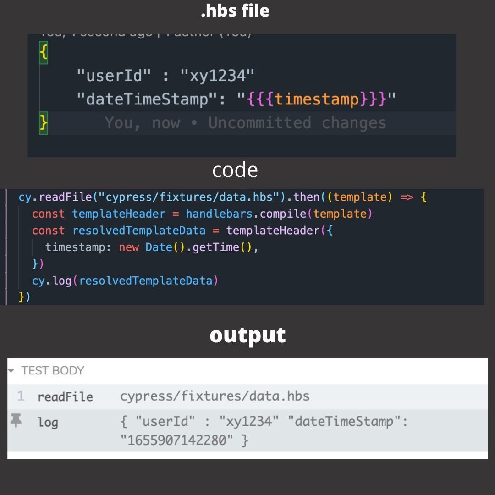Click the step number 1 beside readFile
The image size is (495, 495).
(x=21, y=396)
